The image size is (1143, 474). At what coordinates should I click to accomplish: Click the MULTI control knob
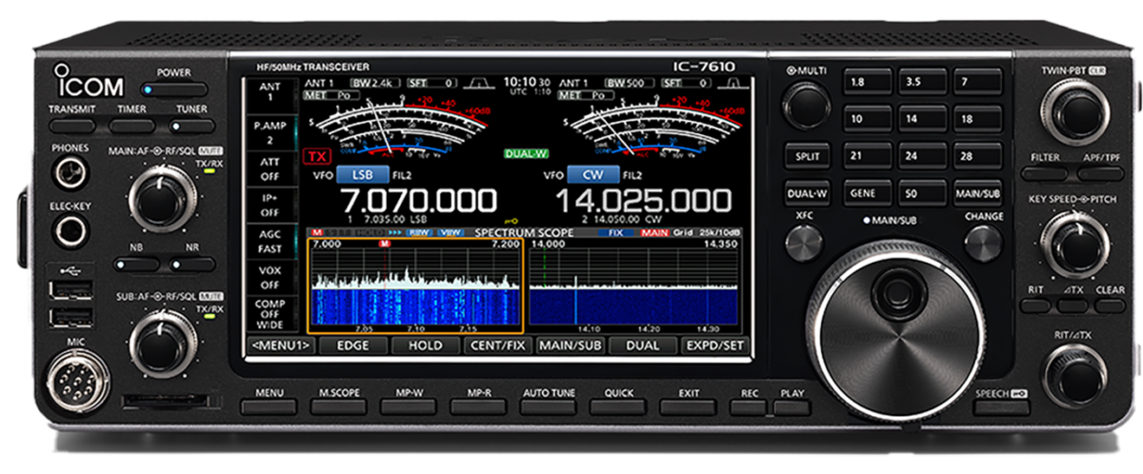point(806,104)
